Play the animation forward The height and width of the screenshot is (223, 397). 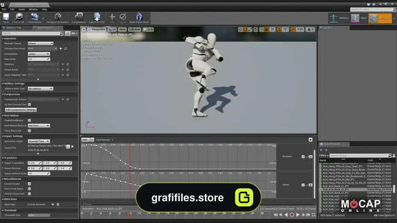tap(298, 214)
